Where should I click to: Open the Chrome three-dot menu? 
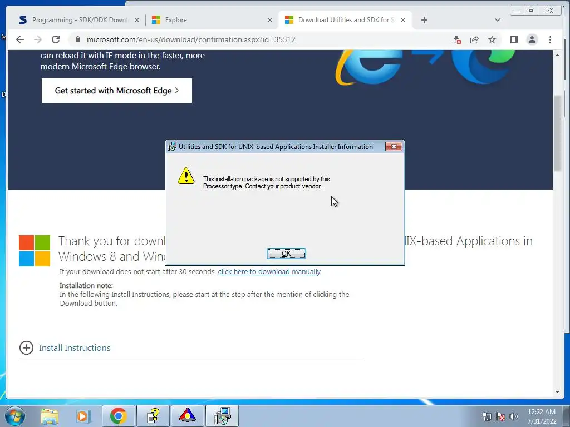tap(550, 39)
